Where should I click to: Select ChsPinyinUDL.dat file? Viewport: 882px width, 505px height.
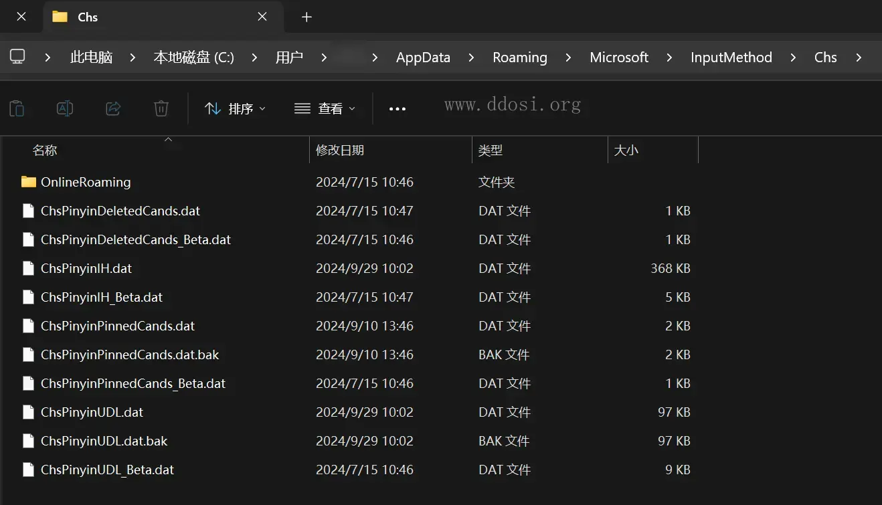pyautogui.click(x=92, y=412)
